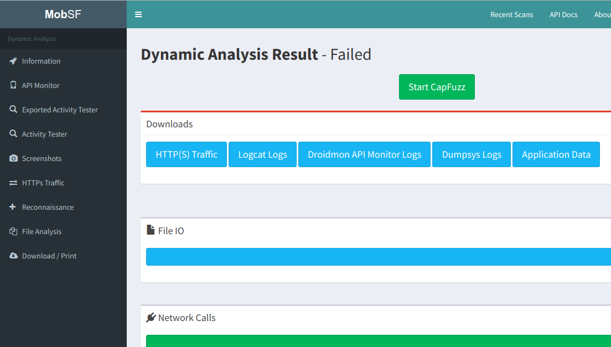The height and width of the screenshot is (347, 611).
Task: Select the Screenshots camera icon
Action: [13, 158]
